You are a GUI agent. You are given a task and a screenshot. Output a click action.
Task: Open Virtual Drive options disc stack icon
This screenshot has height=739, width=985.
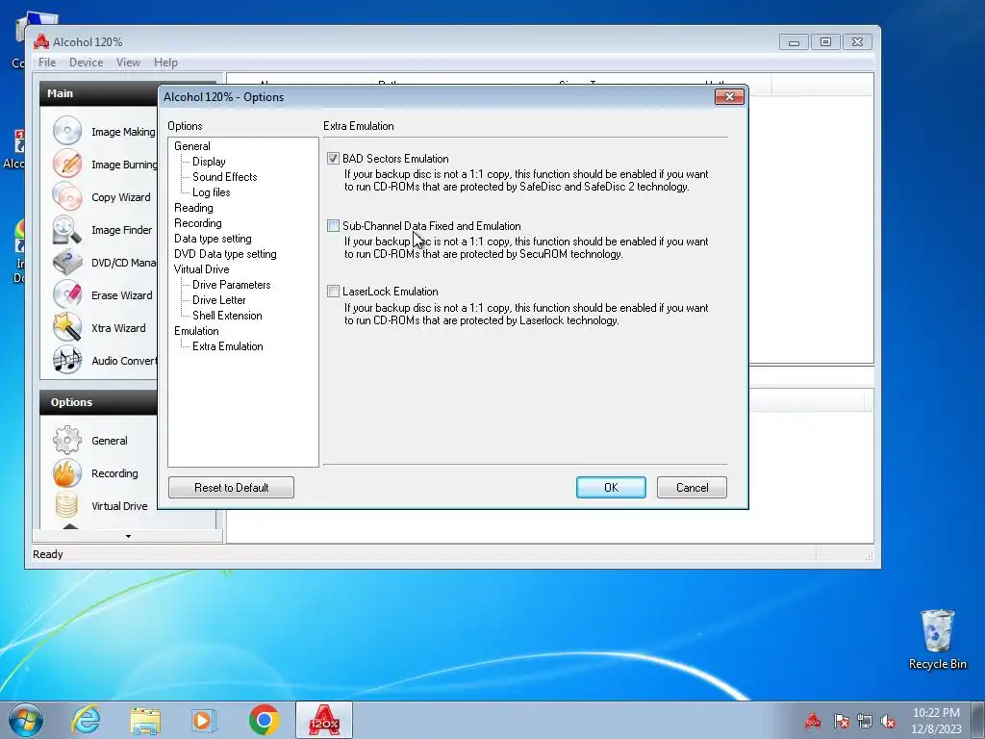click(67, 505)
